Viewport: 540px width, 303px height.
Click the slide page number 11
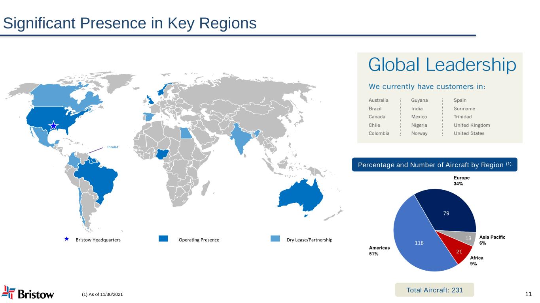click(x=529, y=294)
